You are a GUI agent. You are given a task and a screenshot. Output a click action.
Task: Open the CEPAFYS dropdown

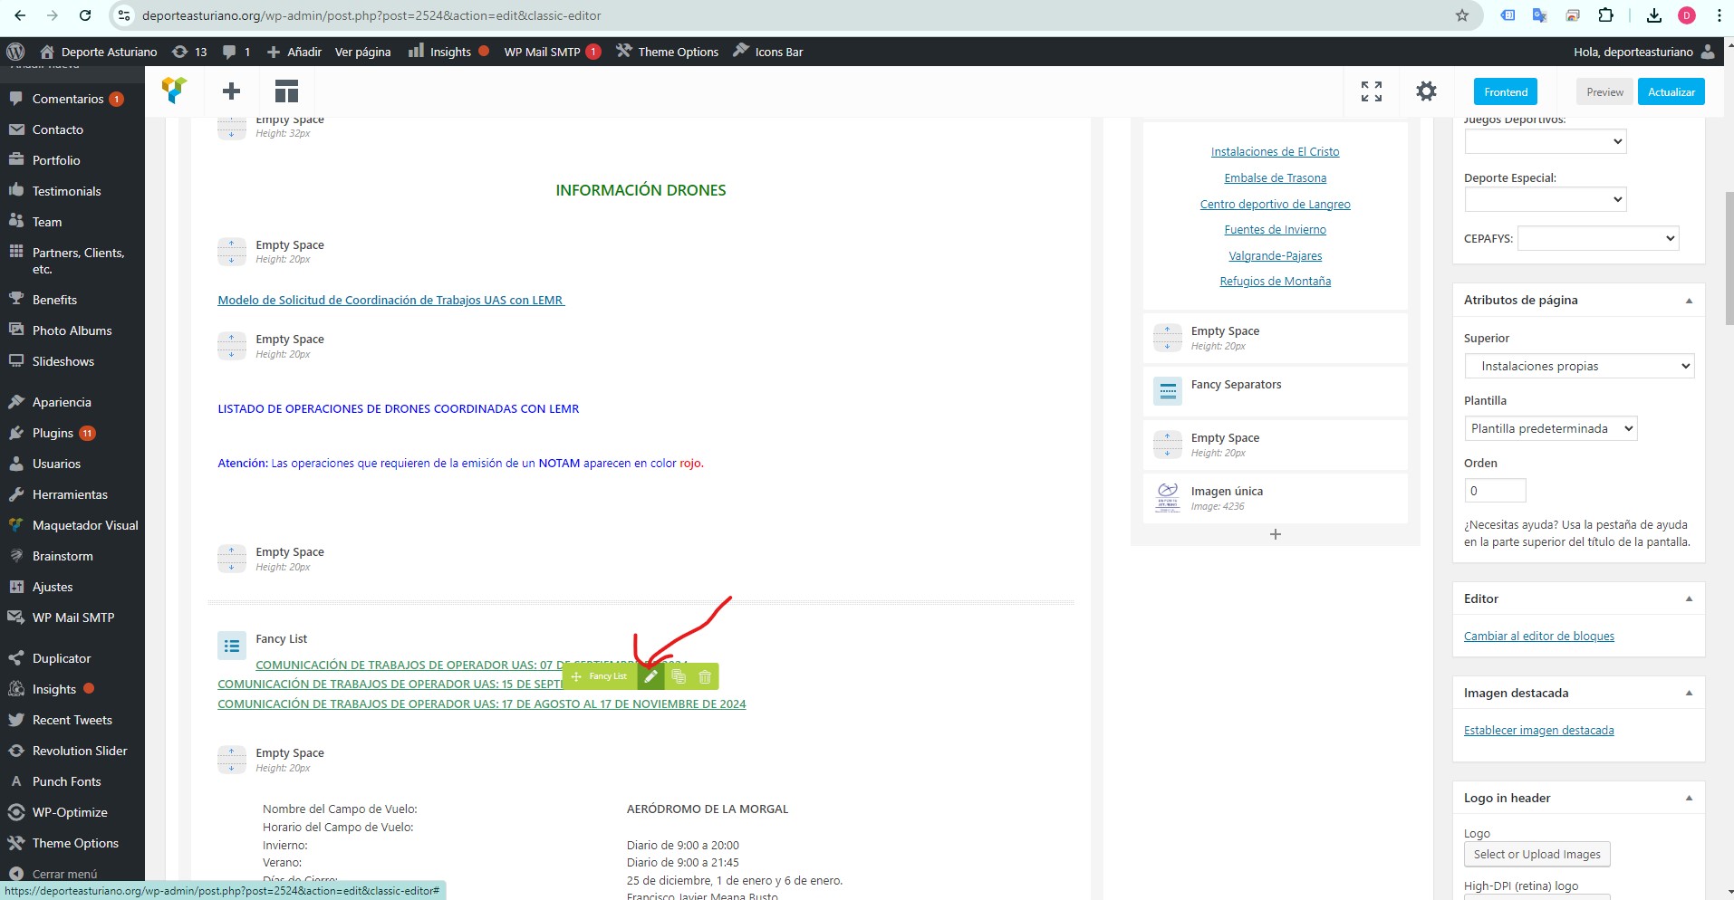click(x=1598, y=238)
